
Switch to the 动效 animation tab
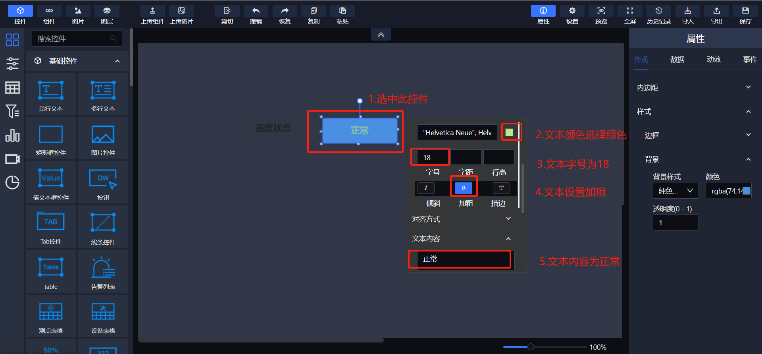point(714,60)
